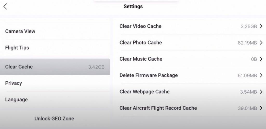266x129 pixels.
Task: Open Language settings
Action: click(x=55, y=99)
